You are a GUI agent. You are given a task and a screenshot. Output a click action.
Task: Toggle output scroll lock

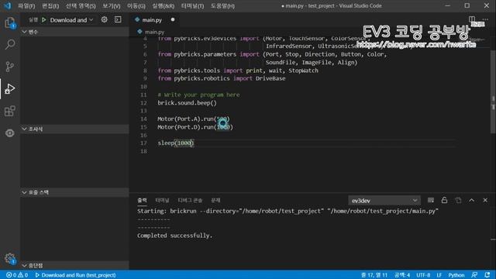[444, 200]
